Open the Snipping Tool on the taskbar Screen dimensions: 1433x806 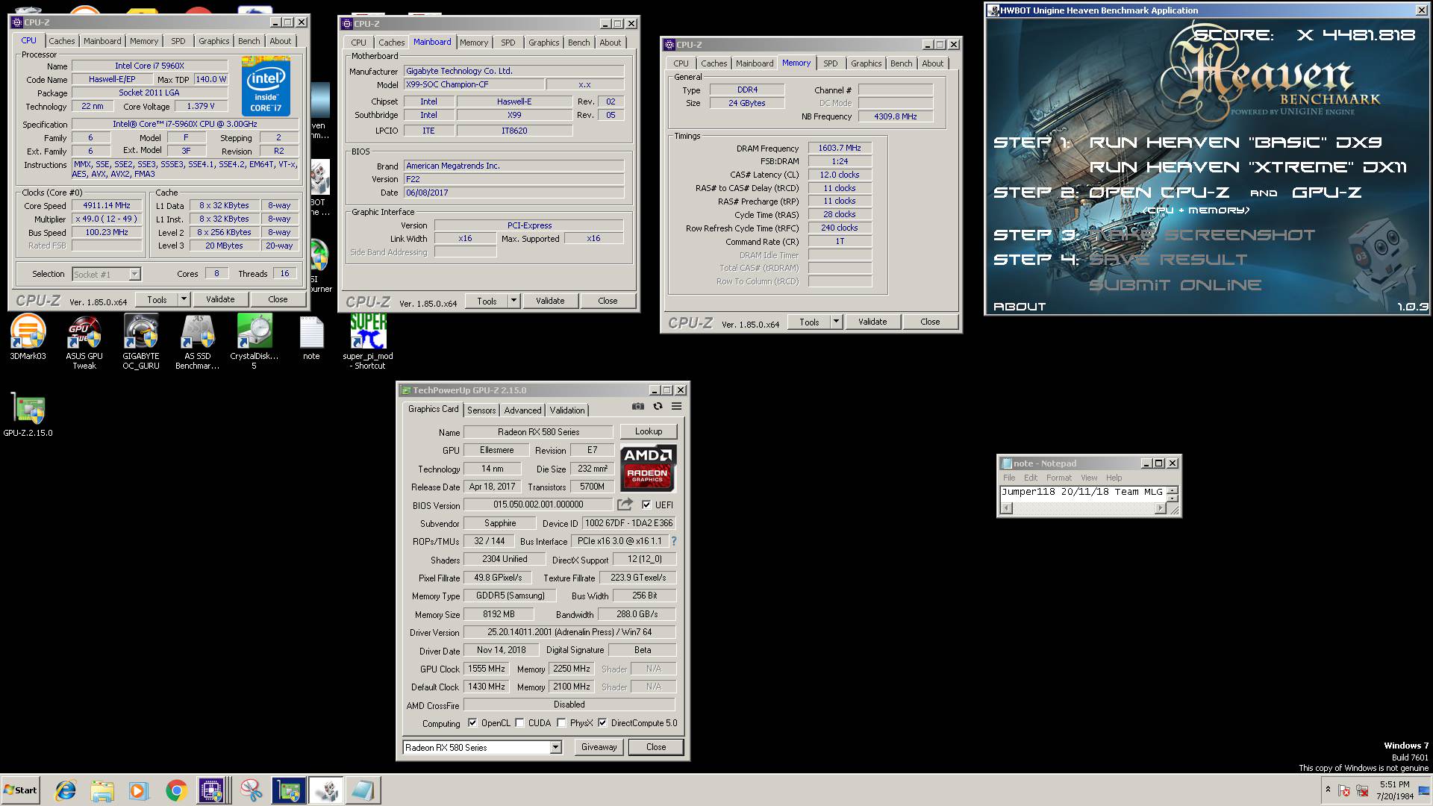[x=252, y=790]
